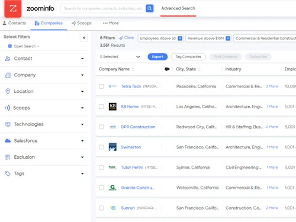Click the ZoomInfo red logo icon
296x222 pixels.
tap(13, 8)
